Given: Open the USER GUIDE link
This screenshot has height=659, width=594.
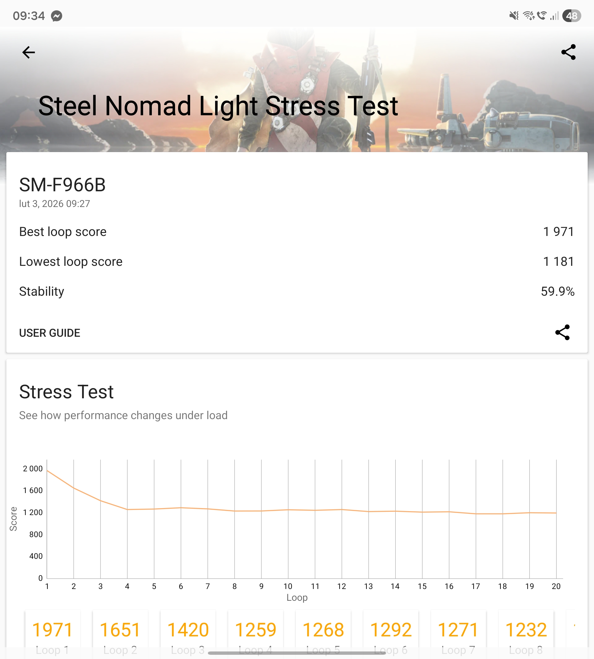Looking at the screenshot, I should tap(49, 333).
